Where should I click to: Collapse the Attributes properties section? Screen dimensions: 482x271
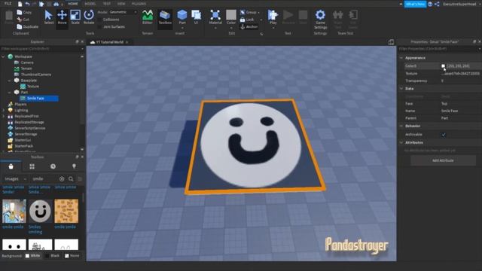[x=401, y=142]
